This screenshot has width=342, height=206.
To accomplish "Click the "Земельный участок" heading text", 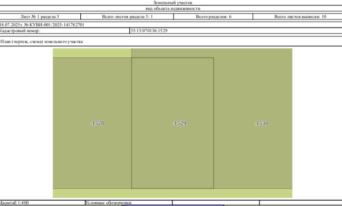I will click(173, 3).
